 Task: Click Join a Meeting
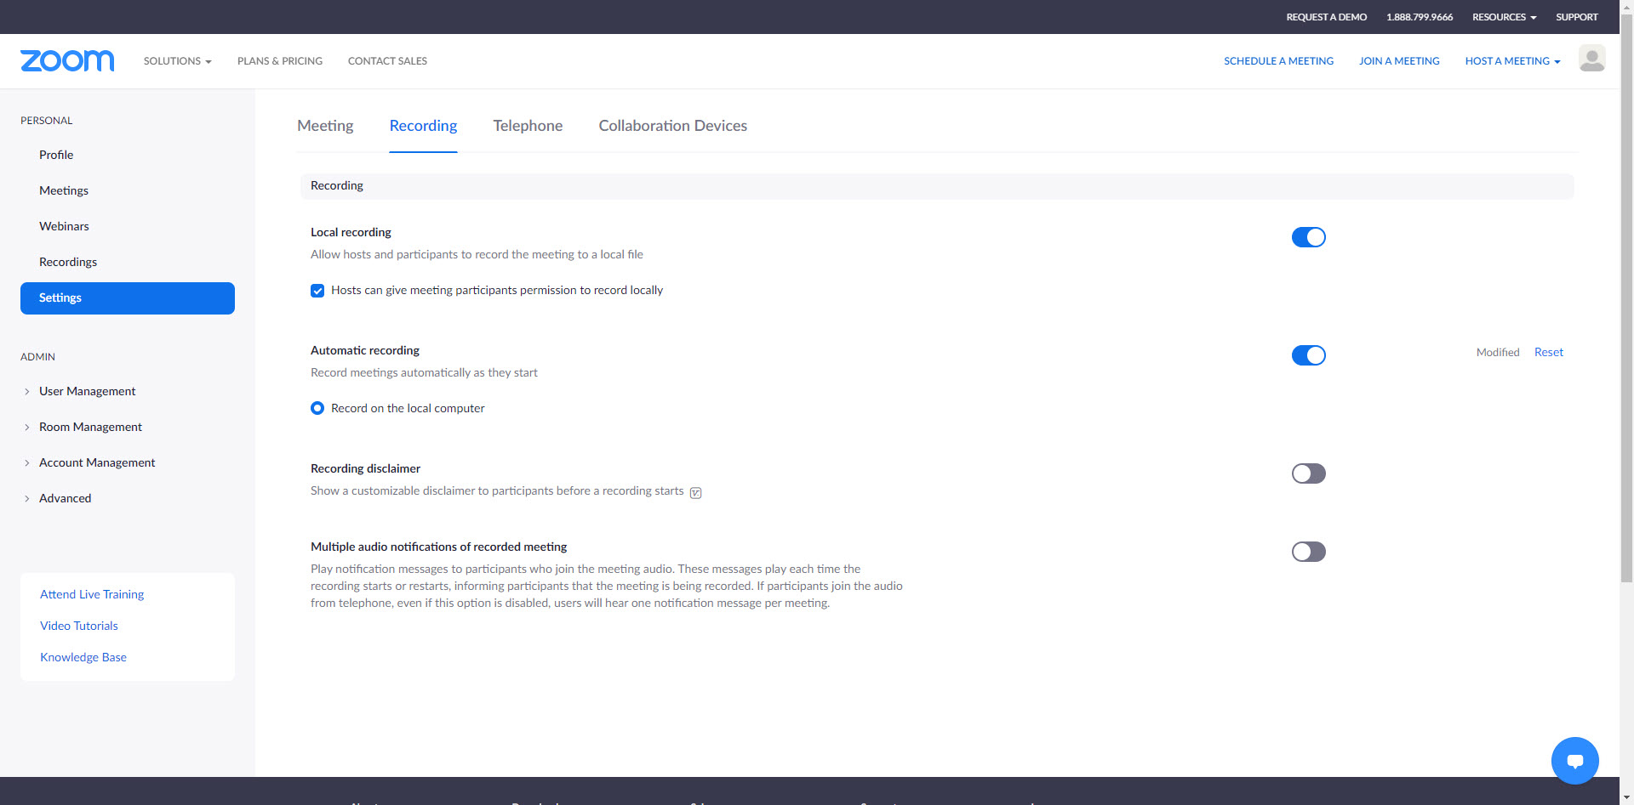pos(1399,61)
